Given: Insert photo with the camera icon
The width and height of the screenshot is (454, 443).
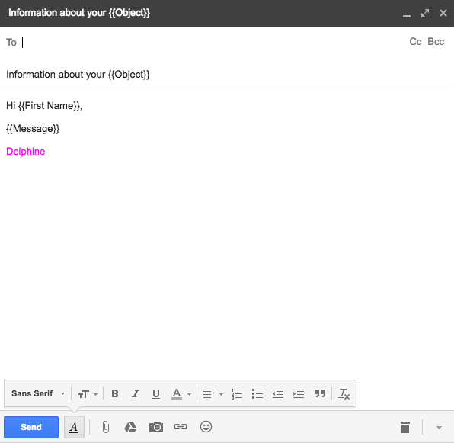Looking at the screenshot, I should tap(156, 427).
